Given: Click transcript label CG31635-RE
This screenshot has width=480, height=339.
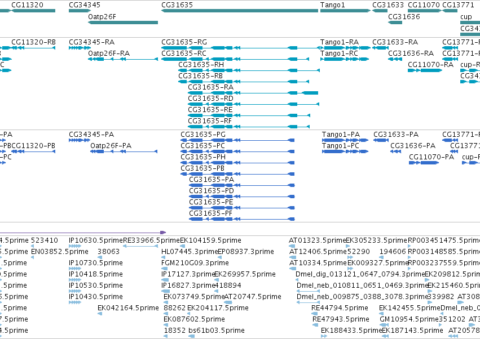Looking at the screenshot, I should tap(210, 110).
